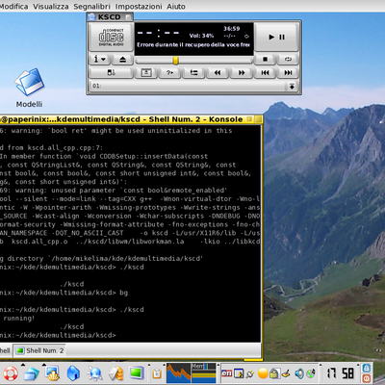Click the CD tray icon beside speaker
385x385 pixels.
311,373
